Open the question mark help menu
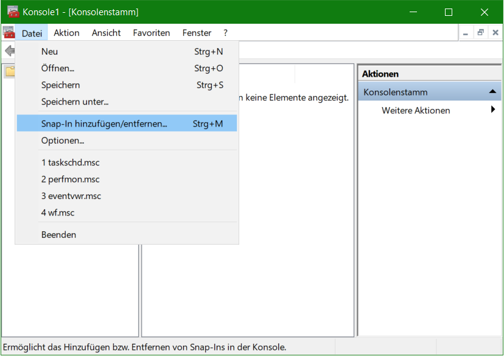This screenshot has height=356, width=504. (x=225, y=33)
